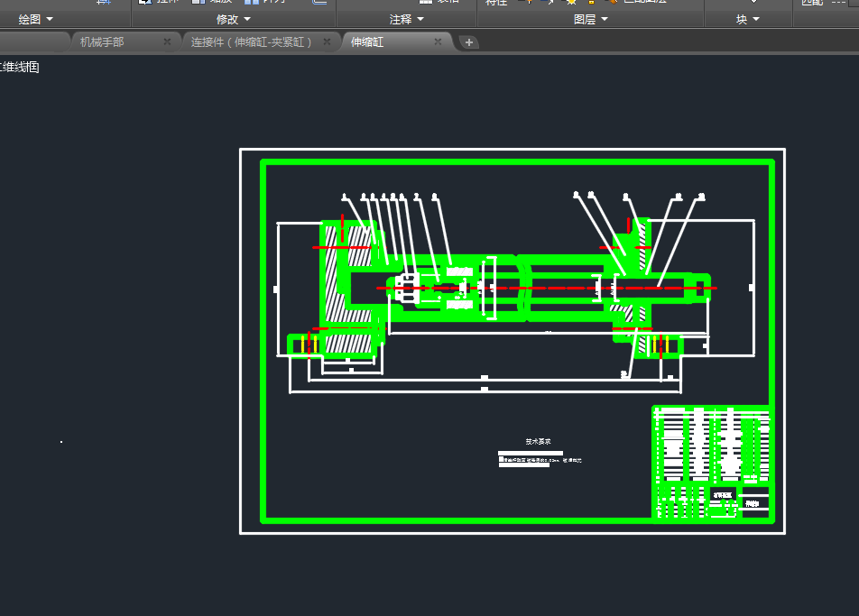Screen dimensions: 859x616
Task: Click the plus icon for new drawing tab
Action: click(x=469, y=42)
